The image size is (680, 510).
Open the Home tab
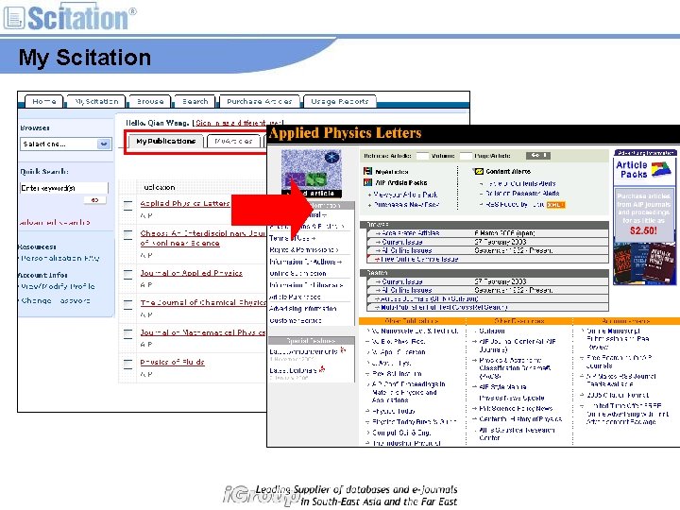[44, 101]
